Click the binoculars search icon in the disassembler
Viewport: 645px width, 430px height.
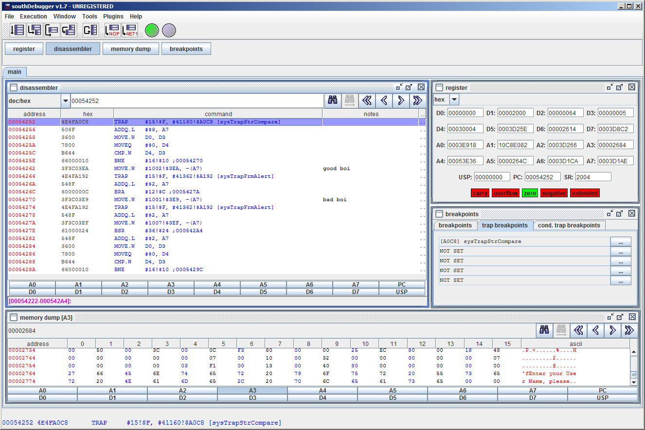coord(333,101)
